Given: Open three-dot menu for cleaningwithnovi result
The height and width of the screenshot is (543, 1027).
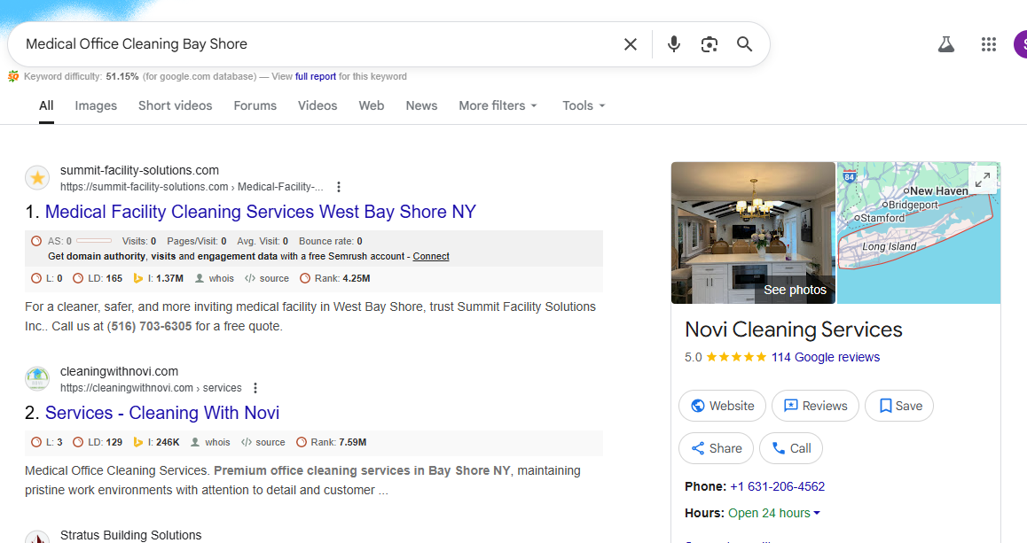Looking at the screenshot, I should [x=255, y=388].
